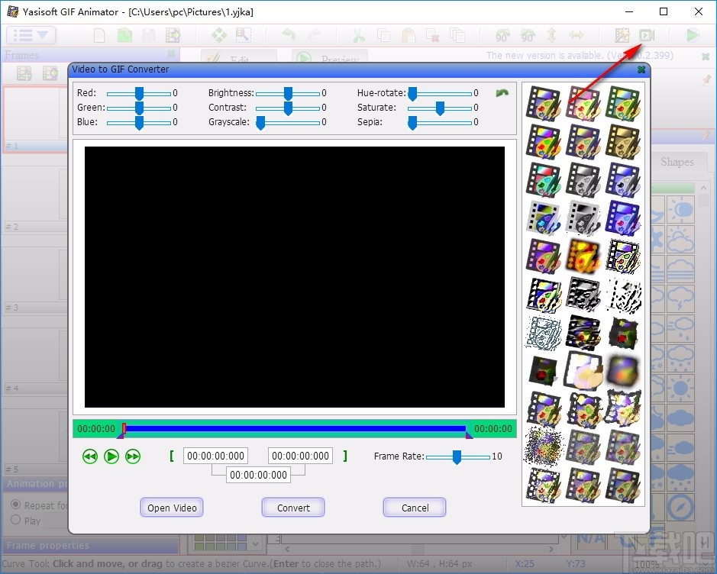Click the Convert button
Viewport: 717px width, 574px height.
[292, 507]
